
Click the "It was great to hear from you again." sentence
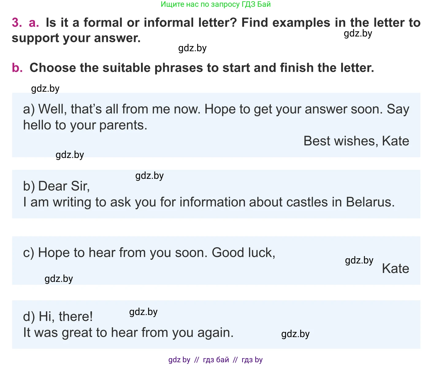point(128,332)
